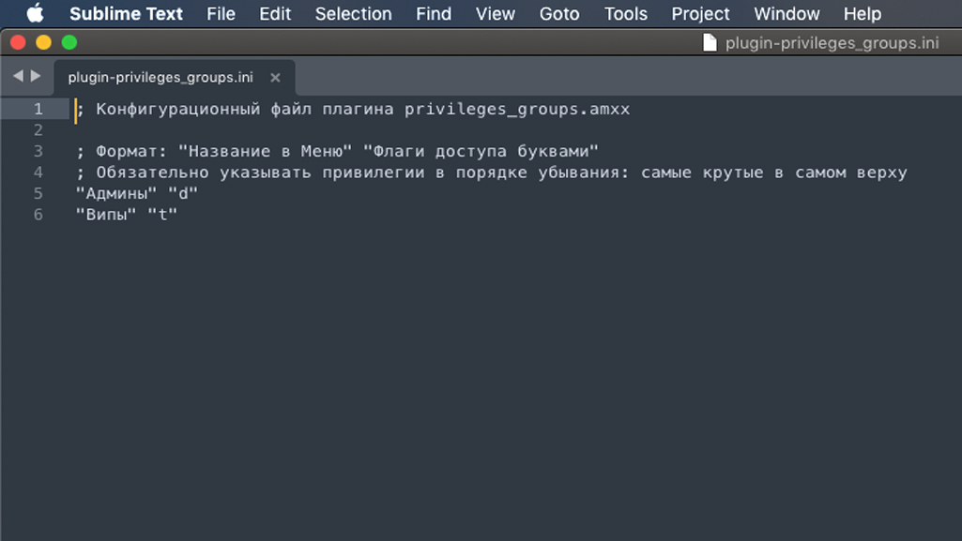Open the View menu

point(496,13)
